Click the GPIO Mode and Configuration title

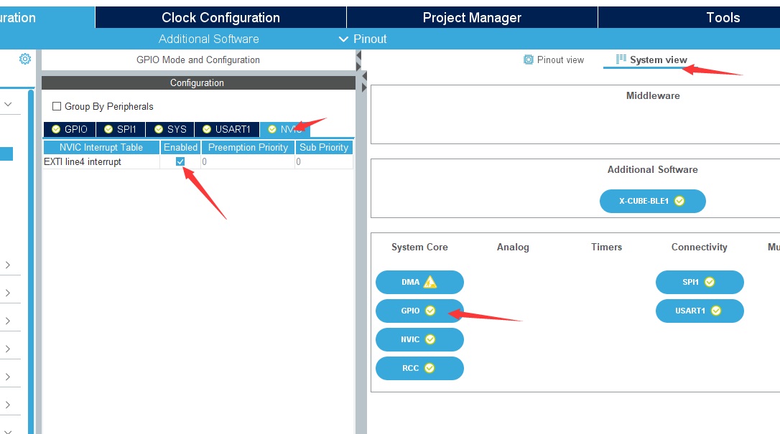tap(198, 60)
